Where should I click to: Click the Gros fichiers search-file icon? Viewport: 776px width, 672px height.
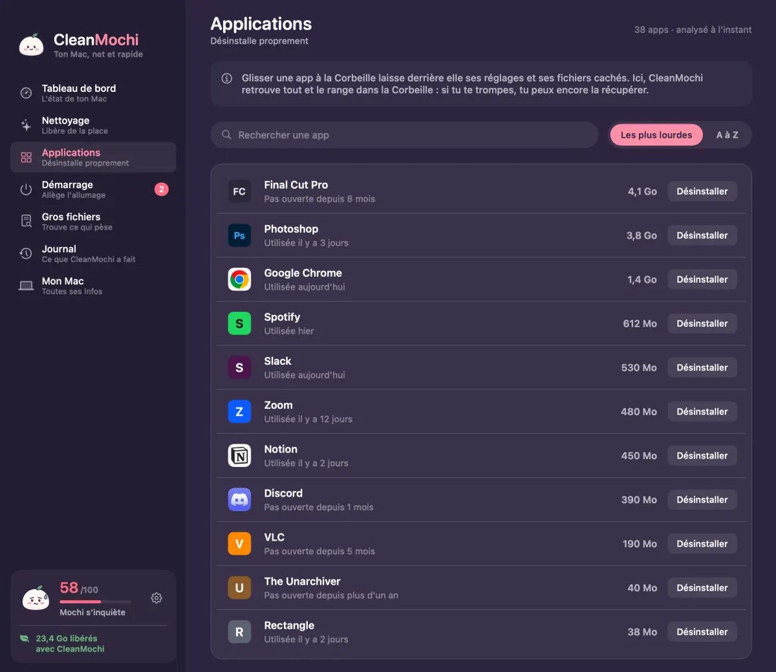tap(26, 221)
